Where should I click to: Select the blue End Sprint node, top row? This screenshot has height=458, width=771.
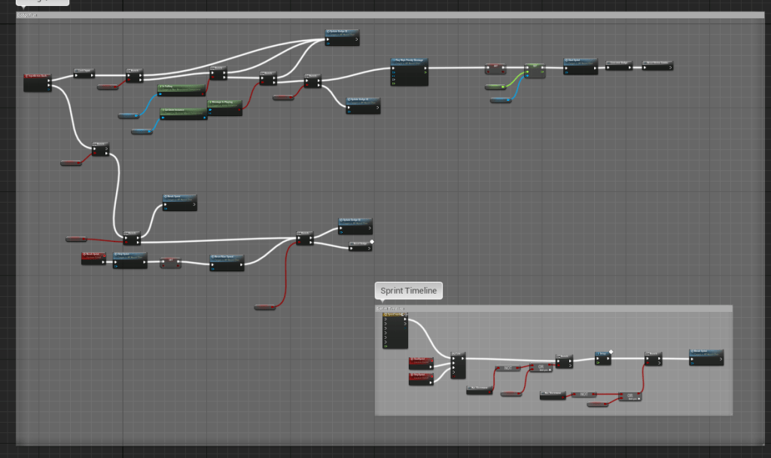(580, 66)
